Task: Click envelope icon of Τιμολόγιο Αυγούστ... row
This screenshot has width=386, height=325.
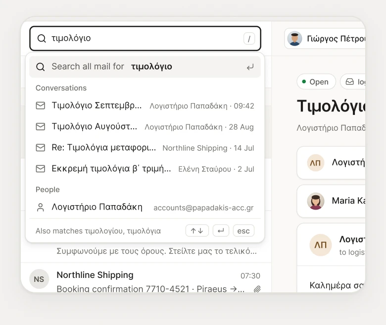Action: click(x=41, y=127)
